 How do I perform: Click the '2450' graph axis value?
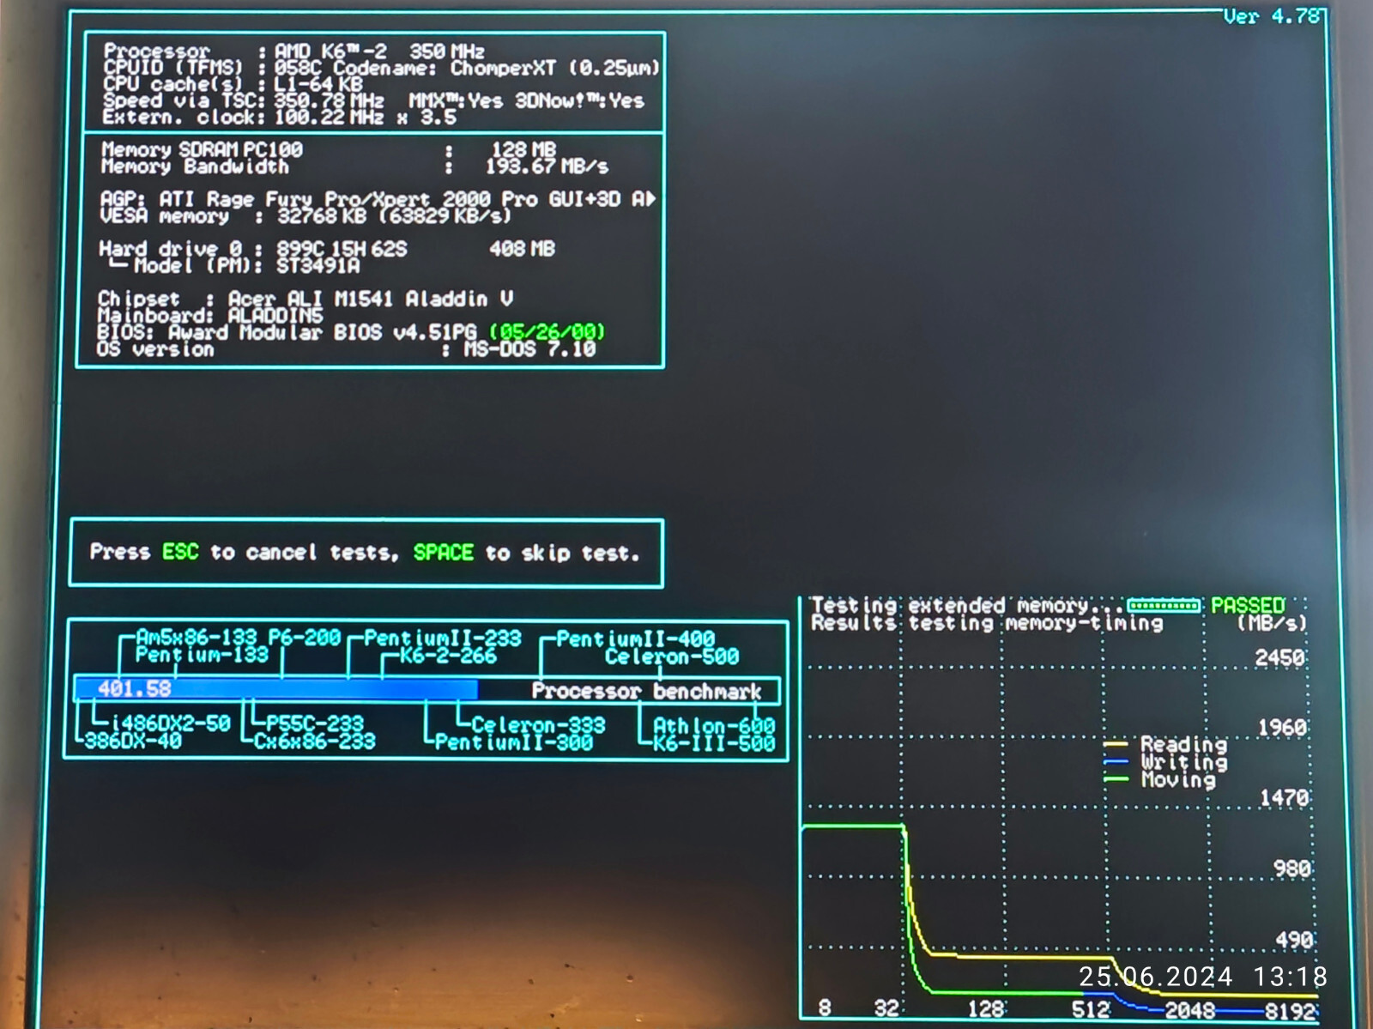1280,658
